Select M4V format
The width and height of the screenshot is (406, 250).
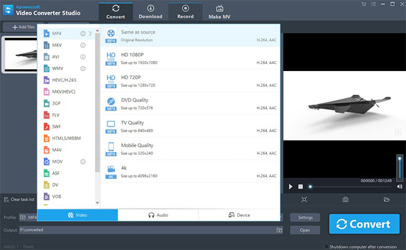click(x=66, y=150)
